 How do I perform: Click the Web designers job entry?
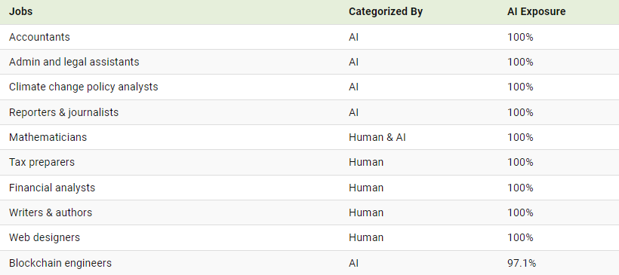click(45, 237)
